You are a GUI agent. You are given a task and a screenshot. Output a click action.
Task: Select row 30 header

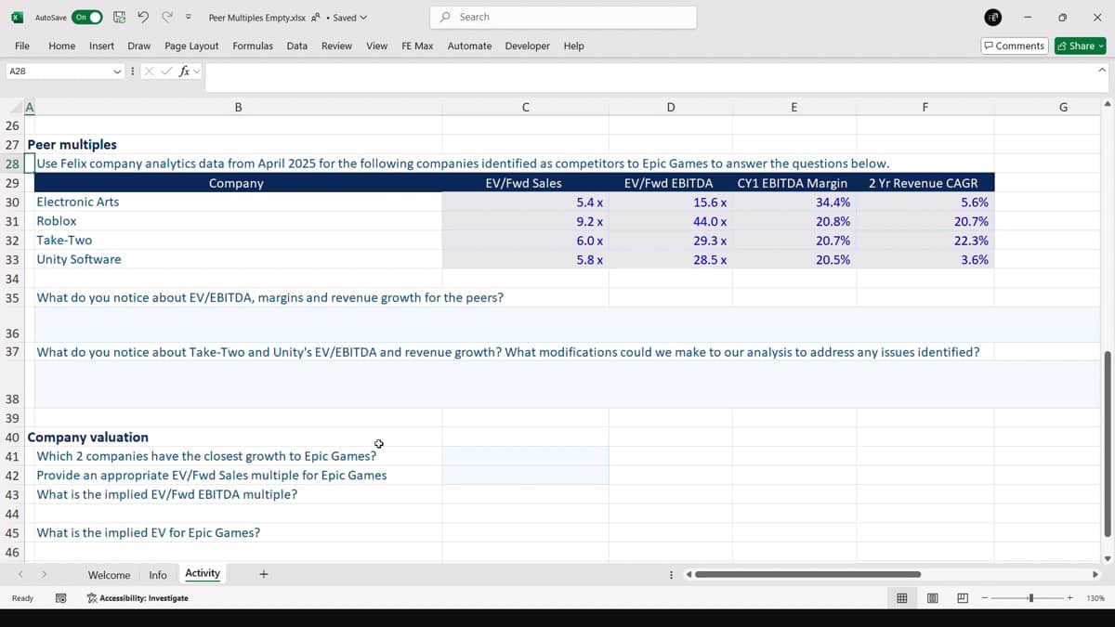[12, 202]
